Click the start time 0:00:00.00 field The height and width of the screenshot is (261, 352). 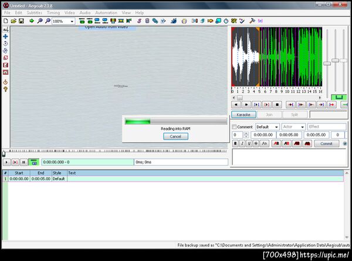tap(263, 135)
